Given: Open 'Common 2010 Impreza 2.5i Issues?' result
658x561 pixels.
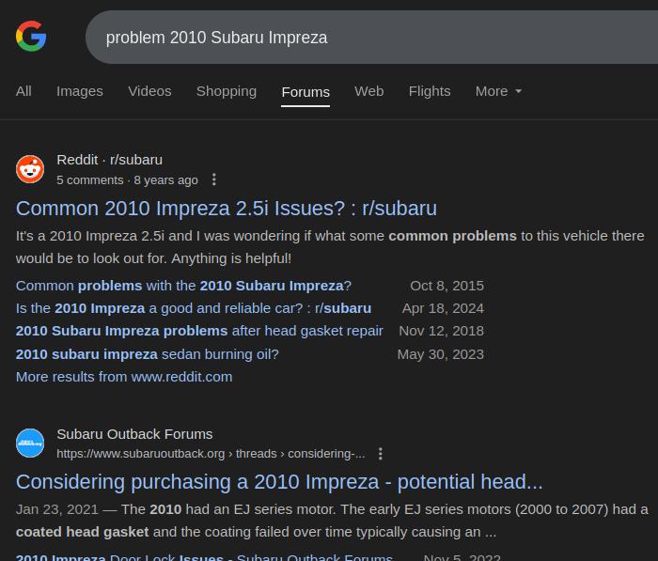Looking at the screenshot, I should click(x=227, y=208).
